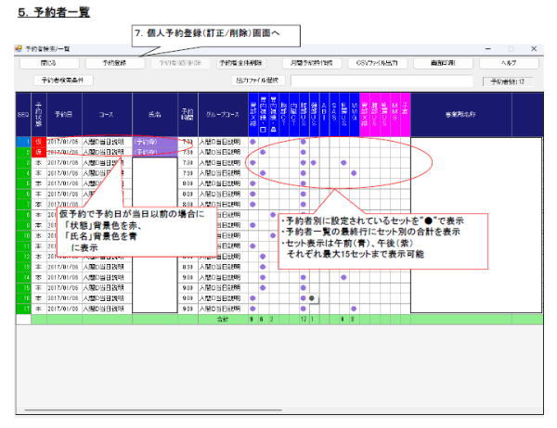This screenshot has width=557, height=428.
Task: Click the 出力ファイル選択 button
Action: coord(257,81)
